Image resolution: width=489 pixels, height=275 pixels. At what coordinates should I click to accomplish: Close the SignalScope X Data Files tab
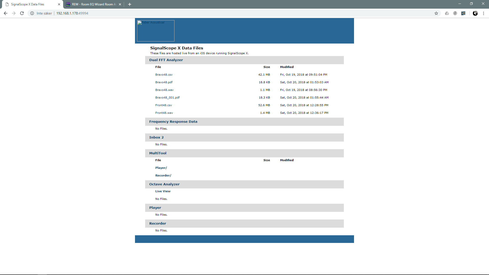point(59,4)
